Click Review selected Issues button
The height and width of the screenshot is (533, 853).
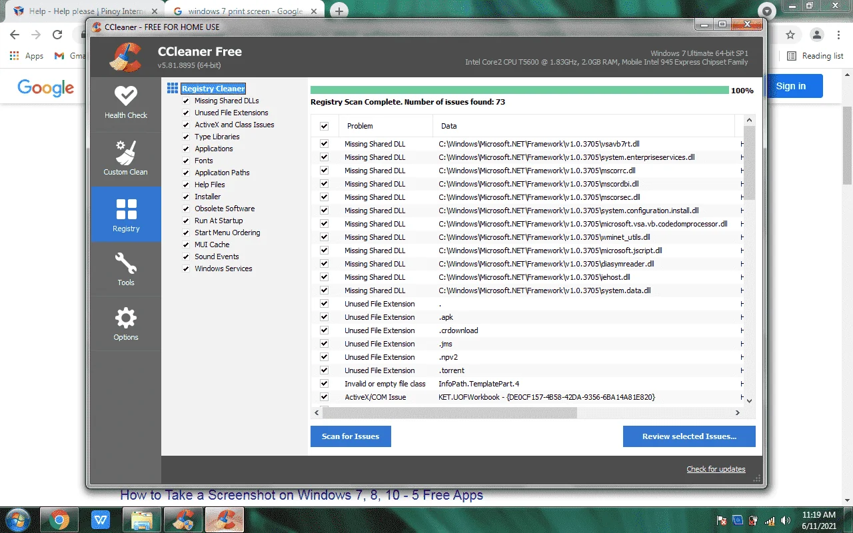[689, 436]
